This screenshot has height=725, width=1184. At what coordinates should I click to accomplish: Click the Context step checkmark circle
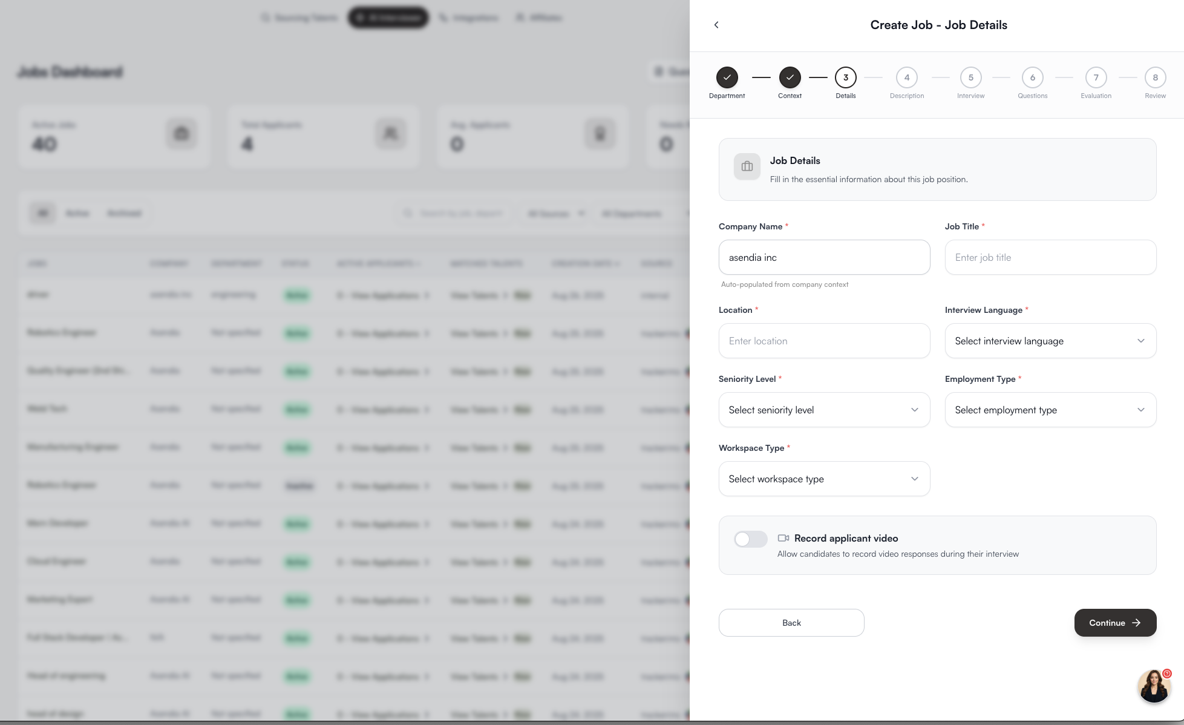point(790,77)
